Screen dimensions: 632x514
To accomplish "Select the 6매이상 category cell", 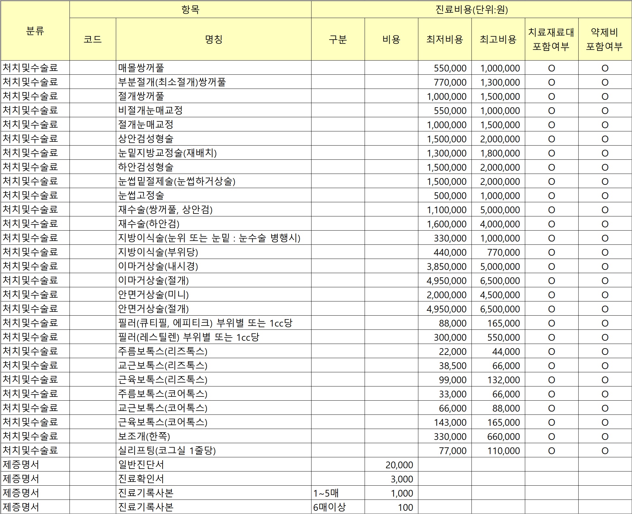I will click(338, 507).
